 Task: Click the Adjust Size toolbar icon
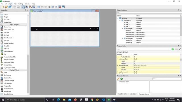click(x=63, y=7)
